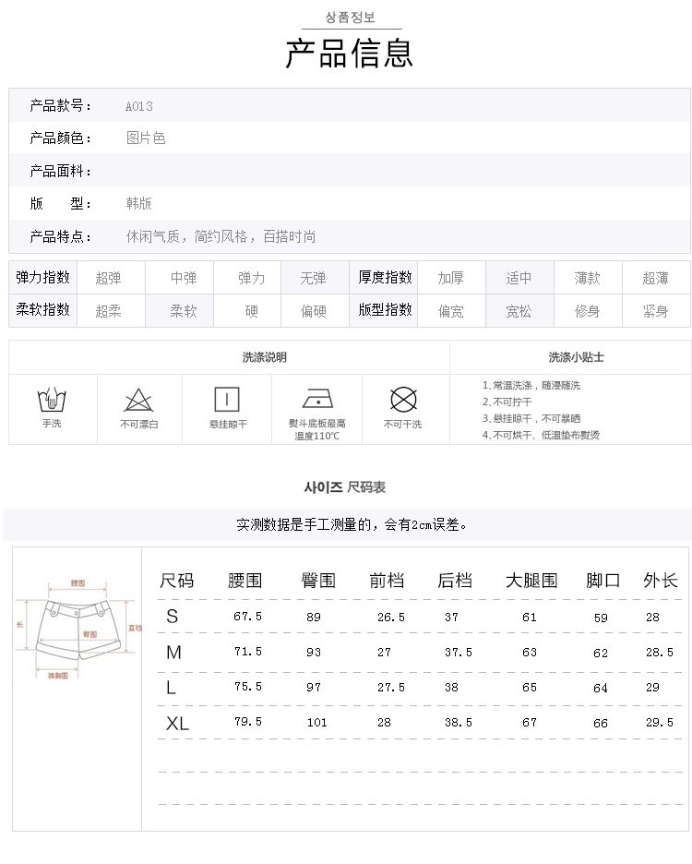Click the 厚度指数 row header
The image size is (692, 864).
385,277
